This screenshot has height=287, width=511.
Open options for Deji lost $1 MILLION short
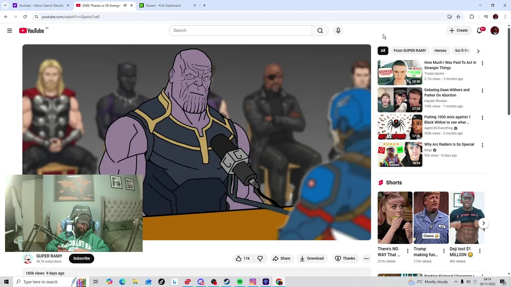coord(479,251)
